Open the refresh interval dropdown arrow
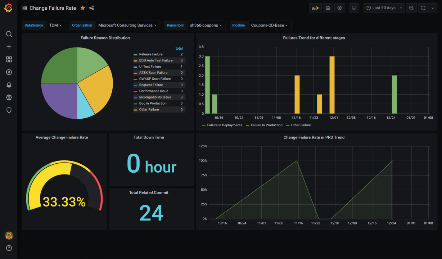The height and width of the screenshot is (259, 442). point(433,8)
